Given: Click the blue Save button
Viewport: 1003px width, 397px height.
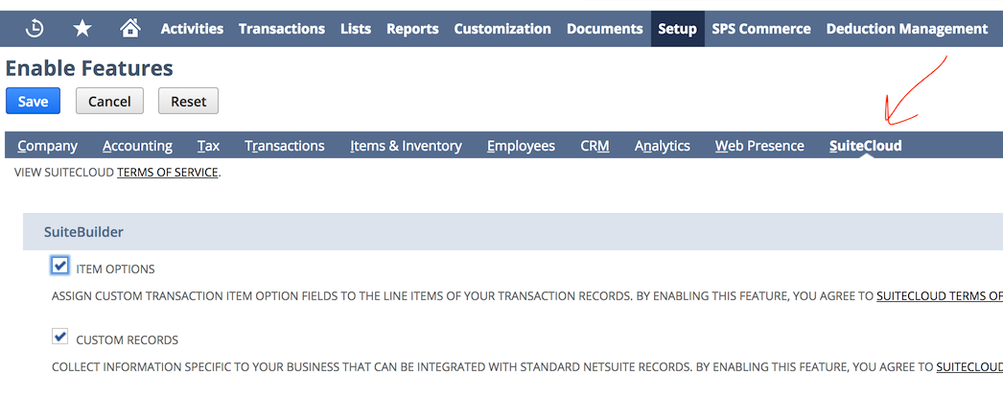Looking at the screenshot, I should click(34, 101).
